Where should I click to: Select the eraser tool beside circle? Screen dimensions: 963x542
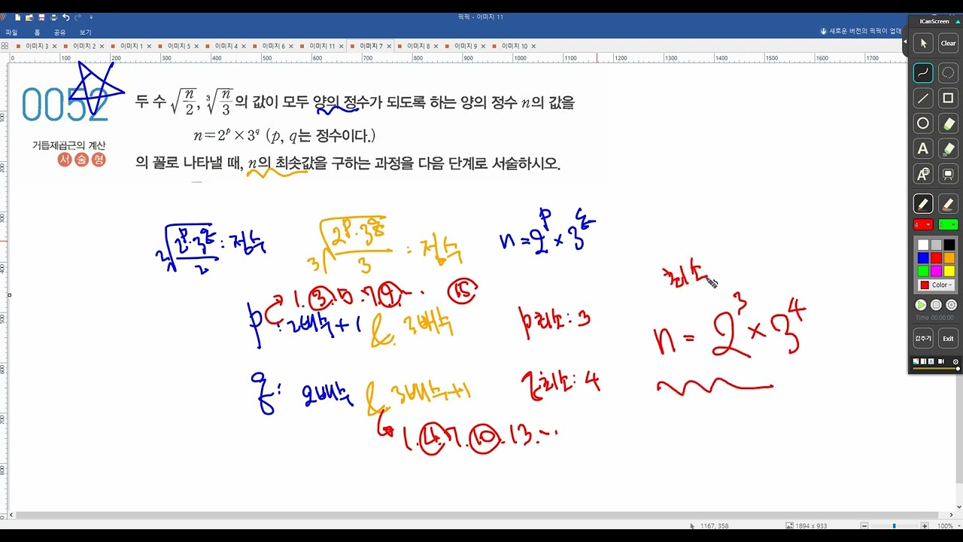click(948, 123)
